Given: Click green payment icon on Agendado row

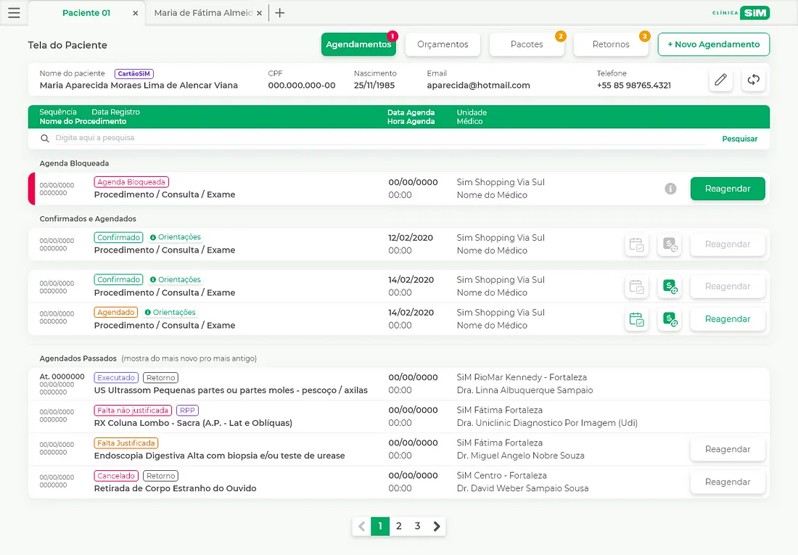Looking at the screenshot, I should [670, 319].
